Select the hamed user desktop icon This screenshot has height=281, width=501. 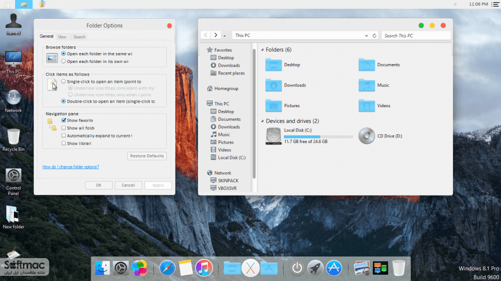14,24
